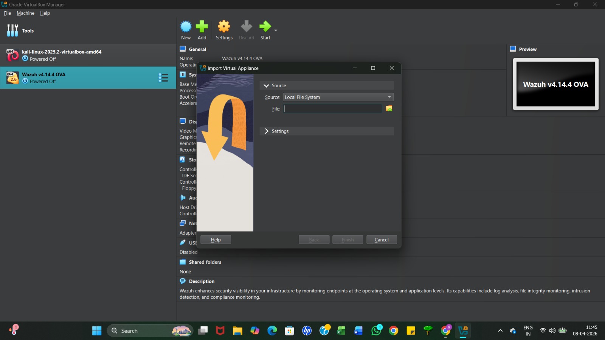The height and width of the screenshot is (340, 605).
Task: Open the Start button dropdown arrow
Action: (276, 30)
